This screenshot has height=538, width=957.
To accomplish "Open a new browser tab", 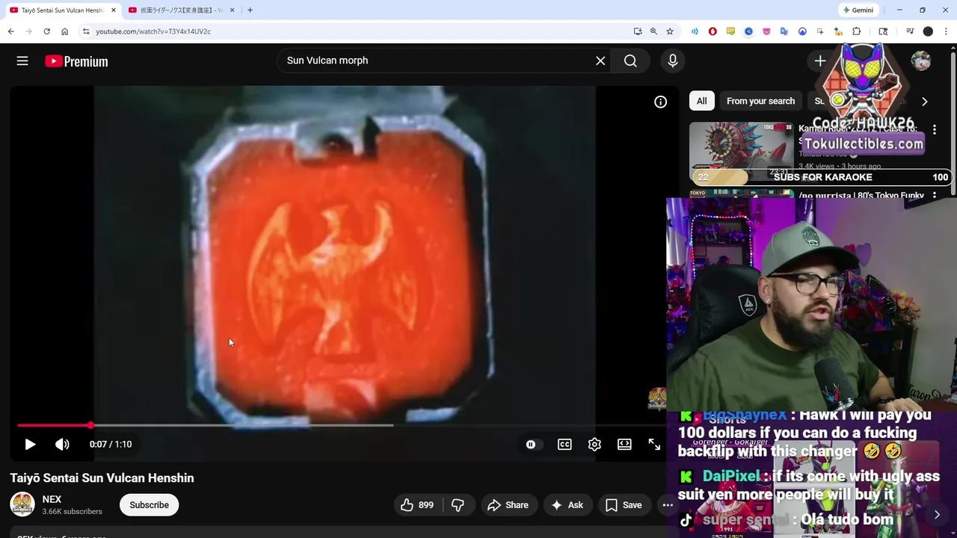I will [x=250, y=10].
